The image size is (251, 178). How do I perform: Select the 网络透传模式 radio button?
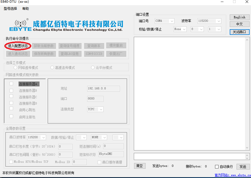point(15,67)
